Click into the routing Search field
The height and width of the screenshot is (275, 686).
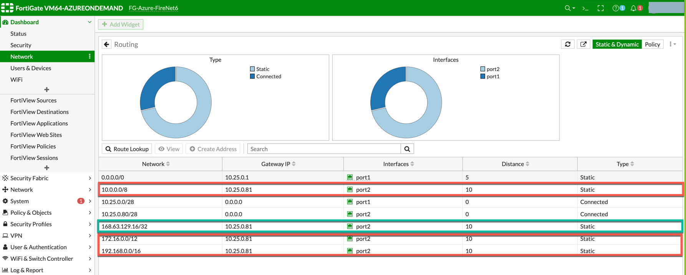[324, 149]
